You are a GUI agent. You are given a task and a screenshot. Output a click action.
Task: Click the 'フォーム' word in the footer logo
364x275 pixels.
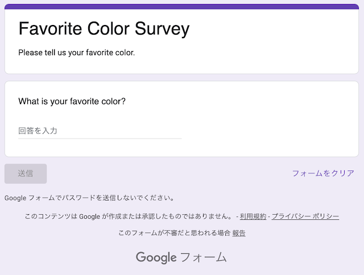coord(203,257)
